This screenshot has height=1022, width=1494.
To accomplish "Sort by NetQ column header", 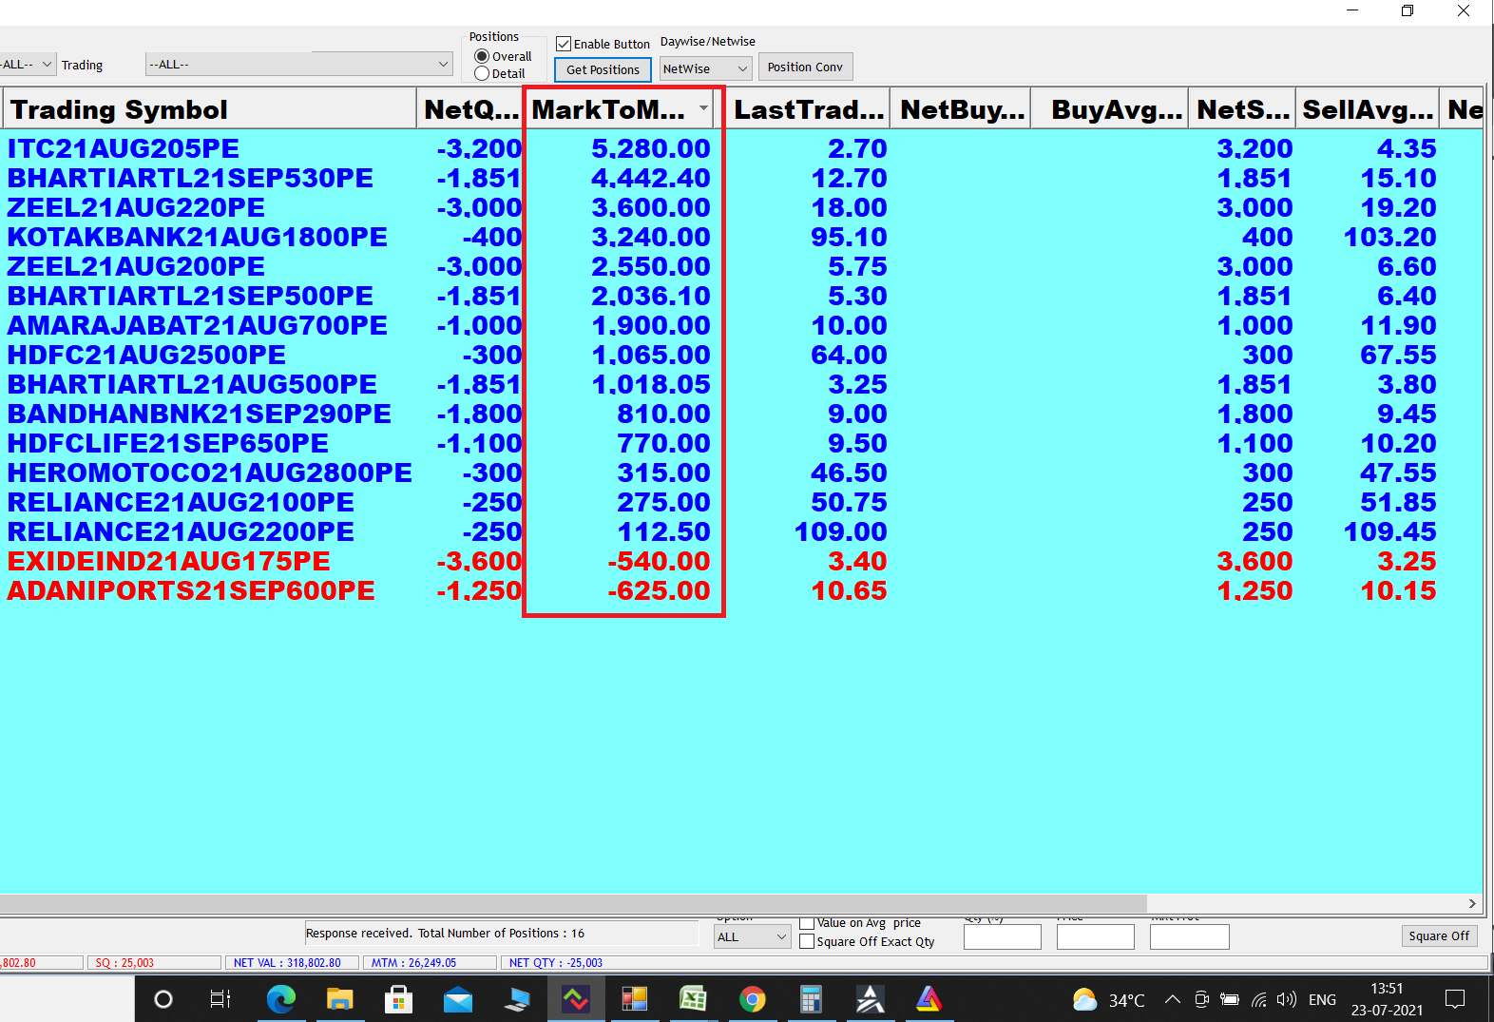I will point(470,108).
